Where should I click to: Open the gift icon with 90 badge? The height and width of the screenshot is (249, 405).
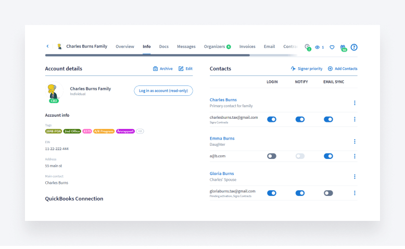pyautogui.click(x=343, y=47)
